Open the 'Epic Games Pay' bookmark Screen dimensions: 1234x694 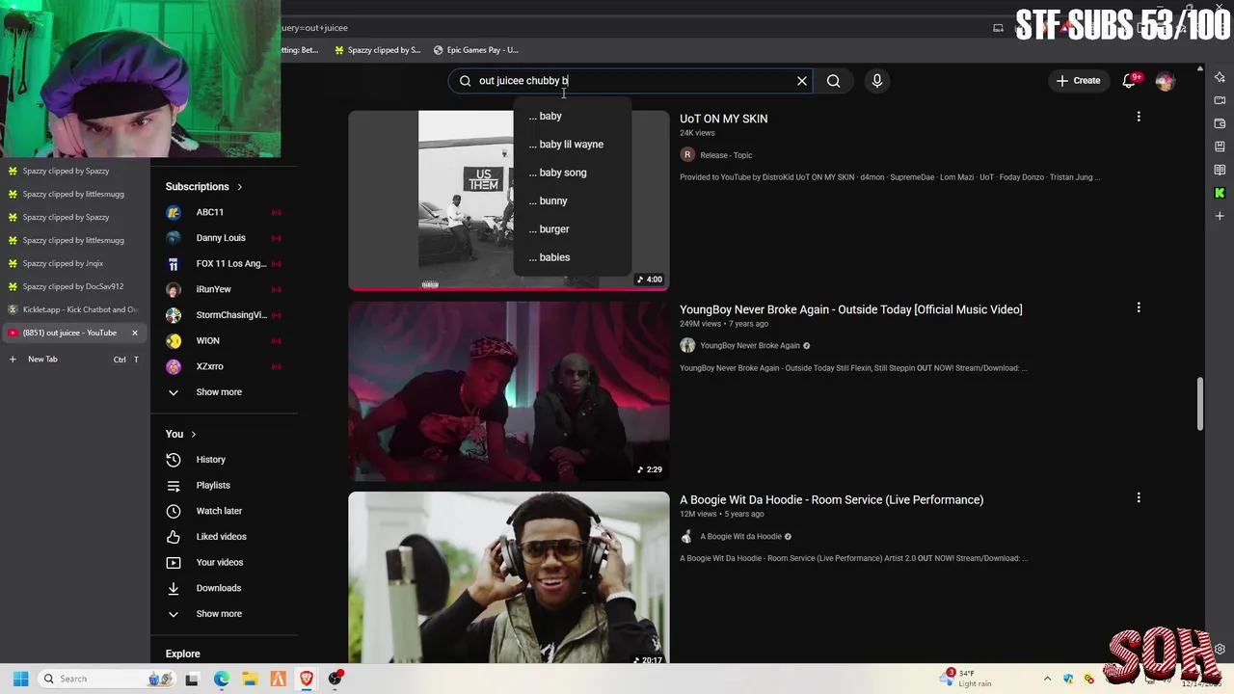coord(476,50)
